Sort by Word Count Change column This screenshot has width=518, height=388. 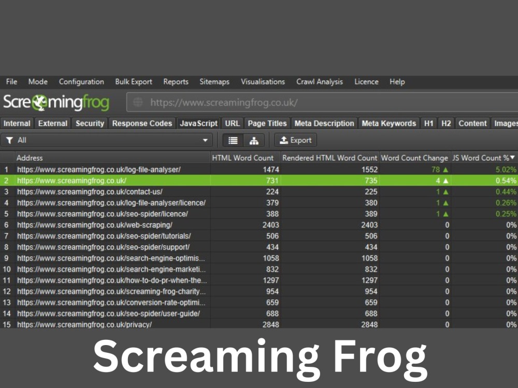click(x=415, y=158)
